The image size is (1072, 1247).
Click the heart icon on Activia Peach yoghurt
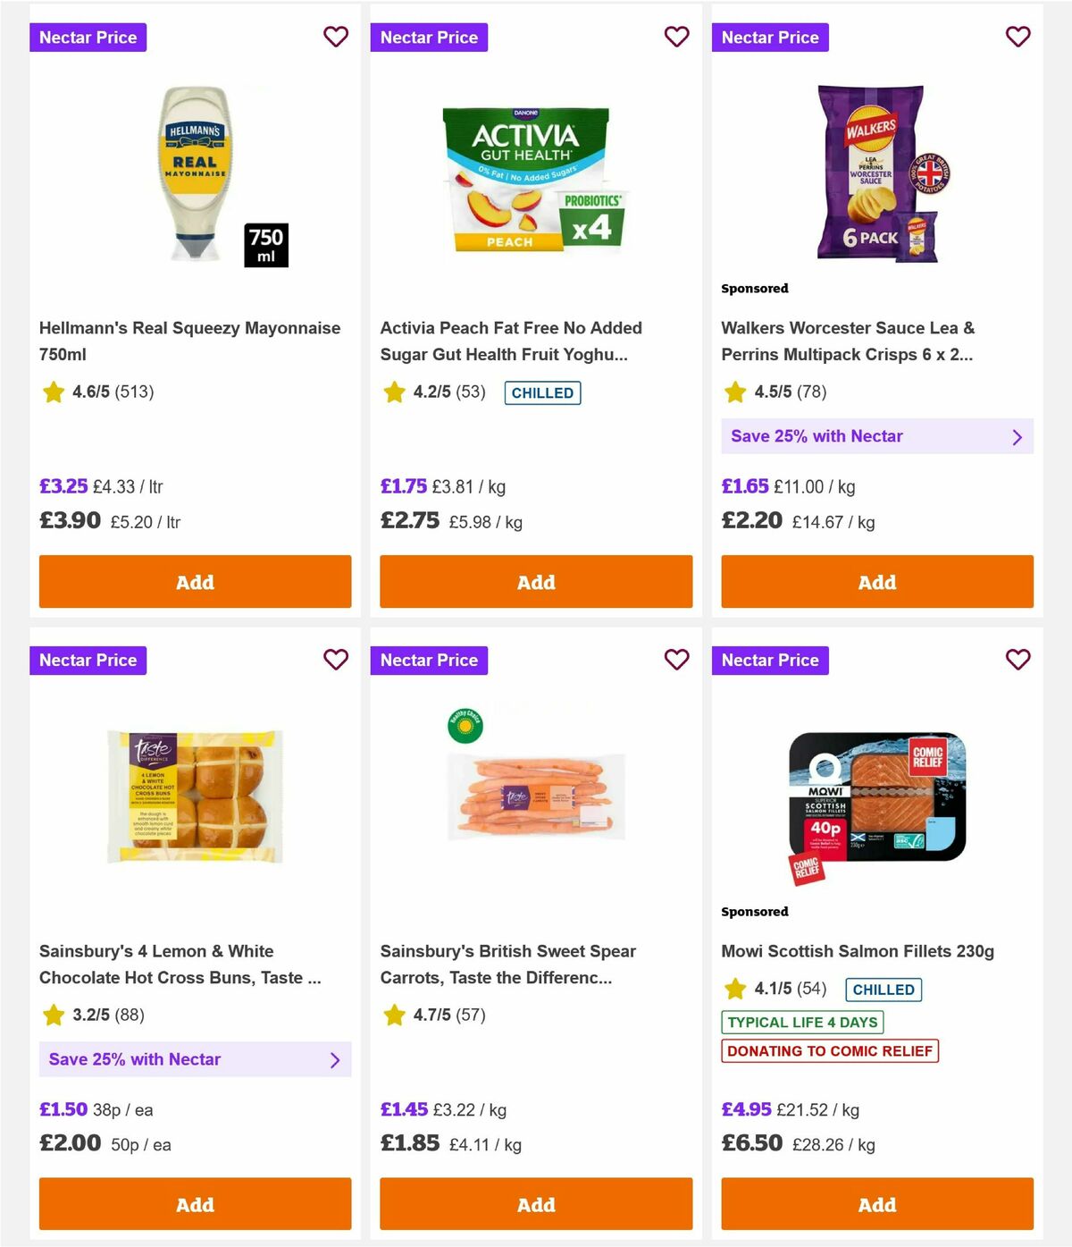[677, 37]
